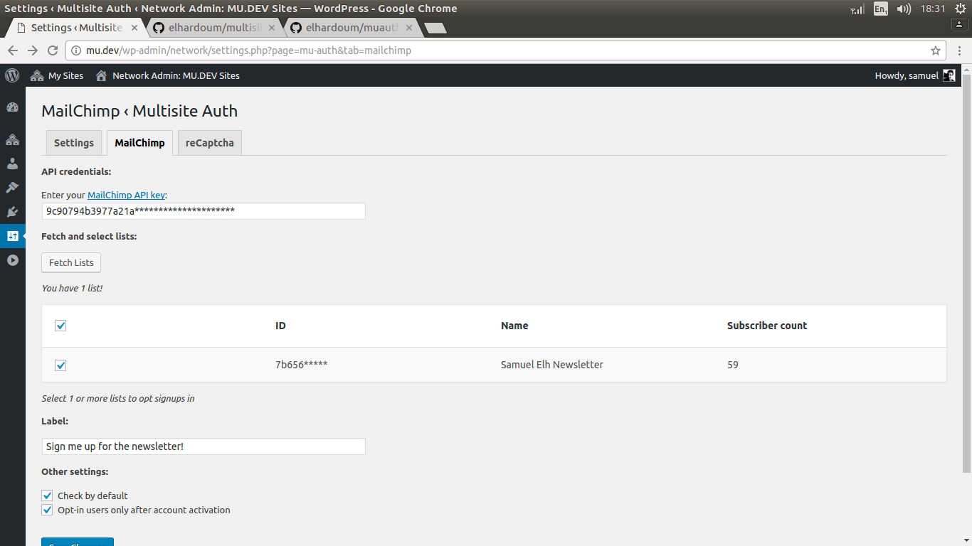This screenshot has width=972, height=546.
Task: Close the elhardoum/multisite tab
Action: (272, 28)
